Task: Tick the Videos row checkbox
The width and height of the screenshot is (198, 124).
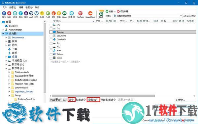Action: (x=51, y=58)
